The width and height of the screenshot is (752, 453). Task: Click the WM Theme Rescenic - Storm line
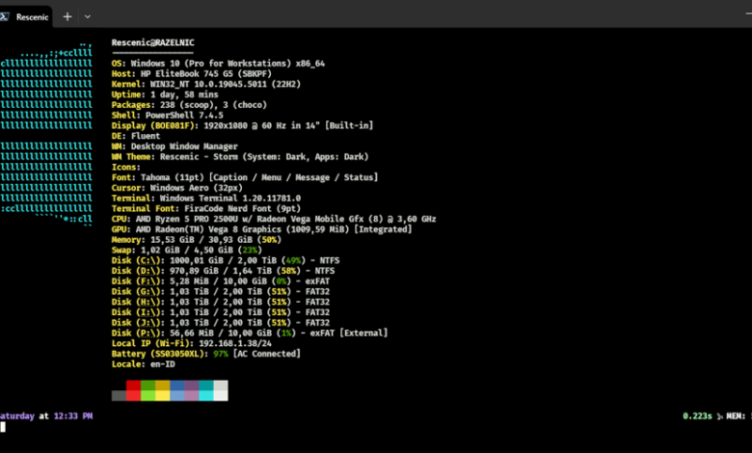240,157
